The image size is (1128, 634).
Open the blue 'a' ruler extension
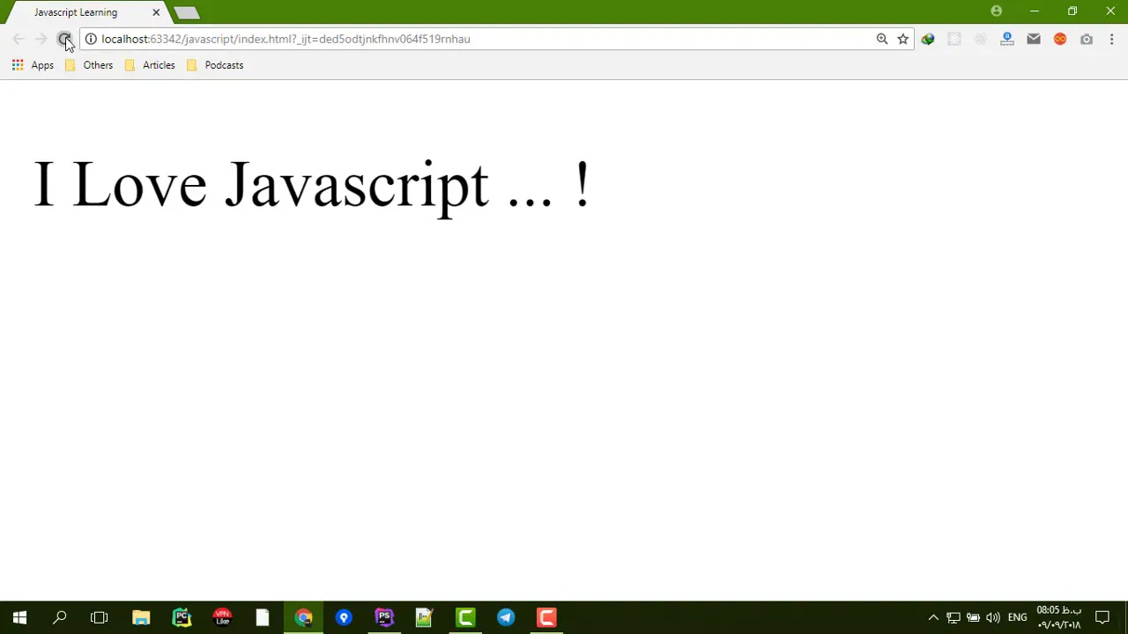pyautogui.click(x=1007, y=39)
